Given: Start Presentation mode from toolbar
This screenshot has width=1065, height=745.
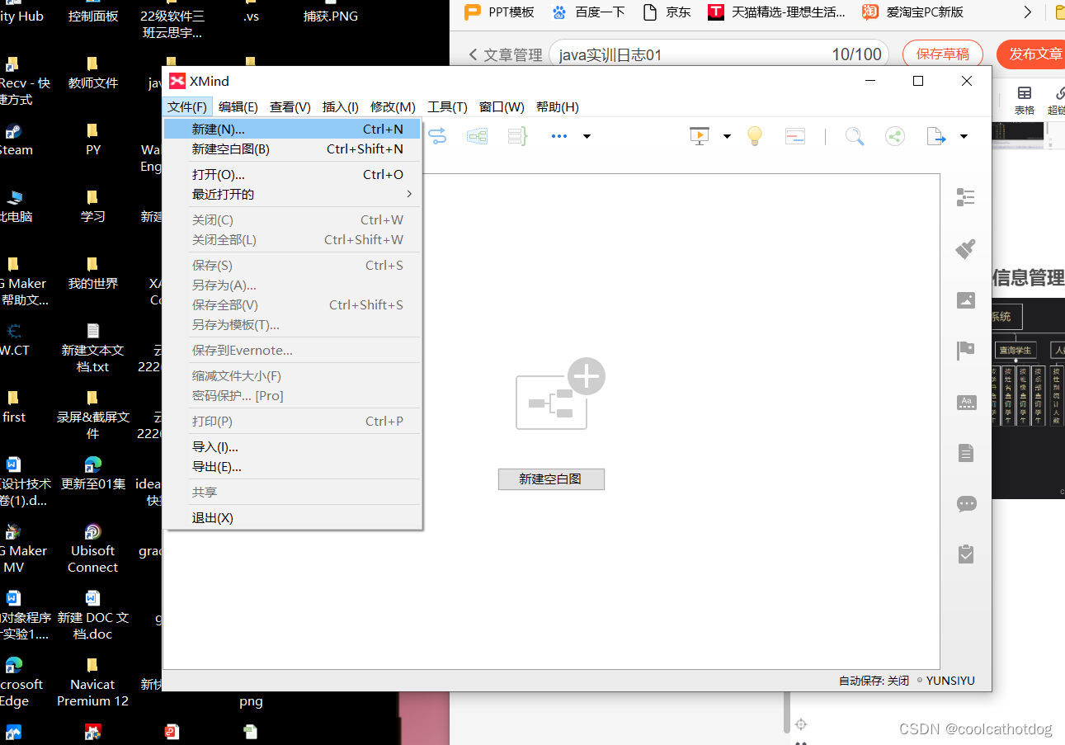Looking at the screenshot, I should click(700, 136).
